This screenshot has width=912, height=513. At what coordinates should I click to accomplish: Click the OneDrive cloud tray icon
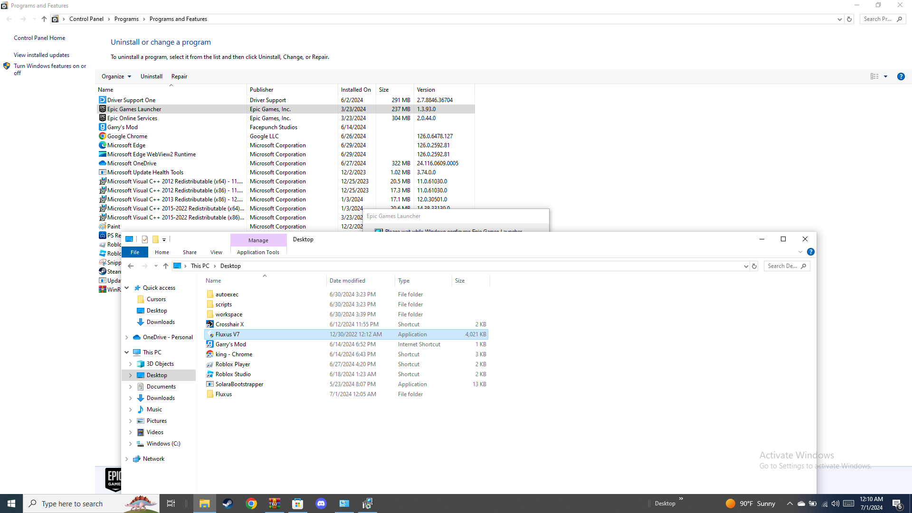coord(801,503)
